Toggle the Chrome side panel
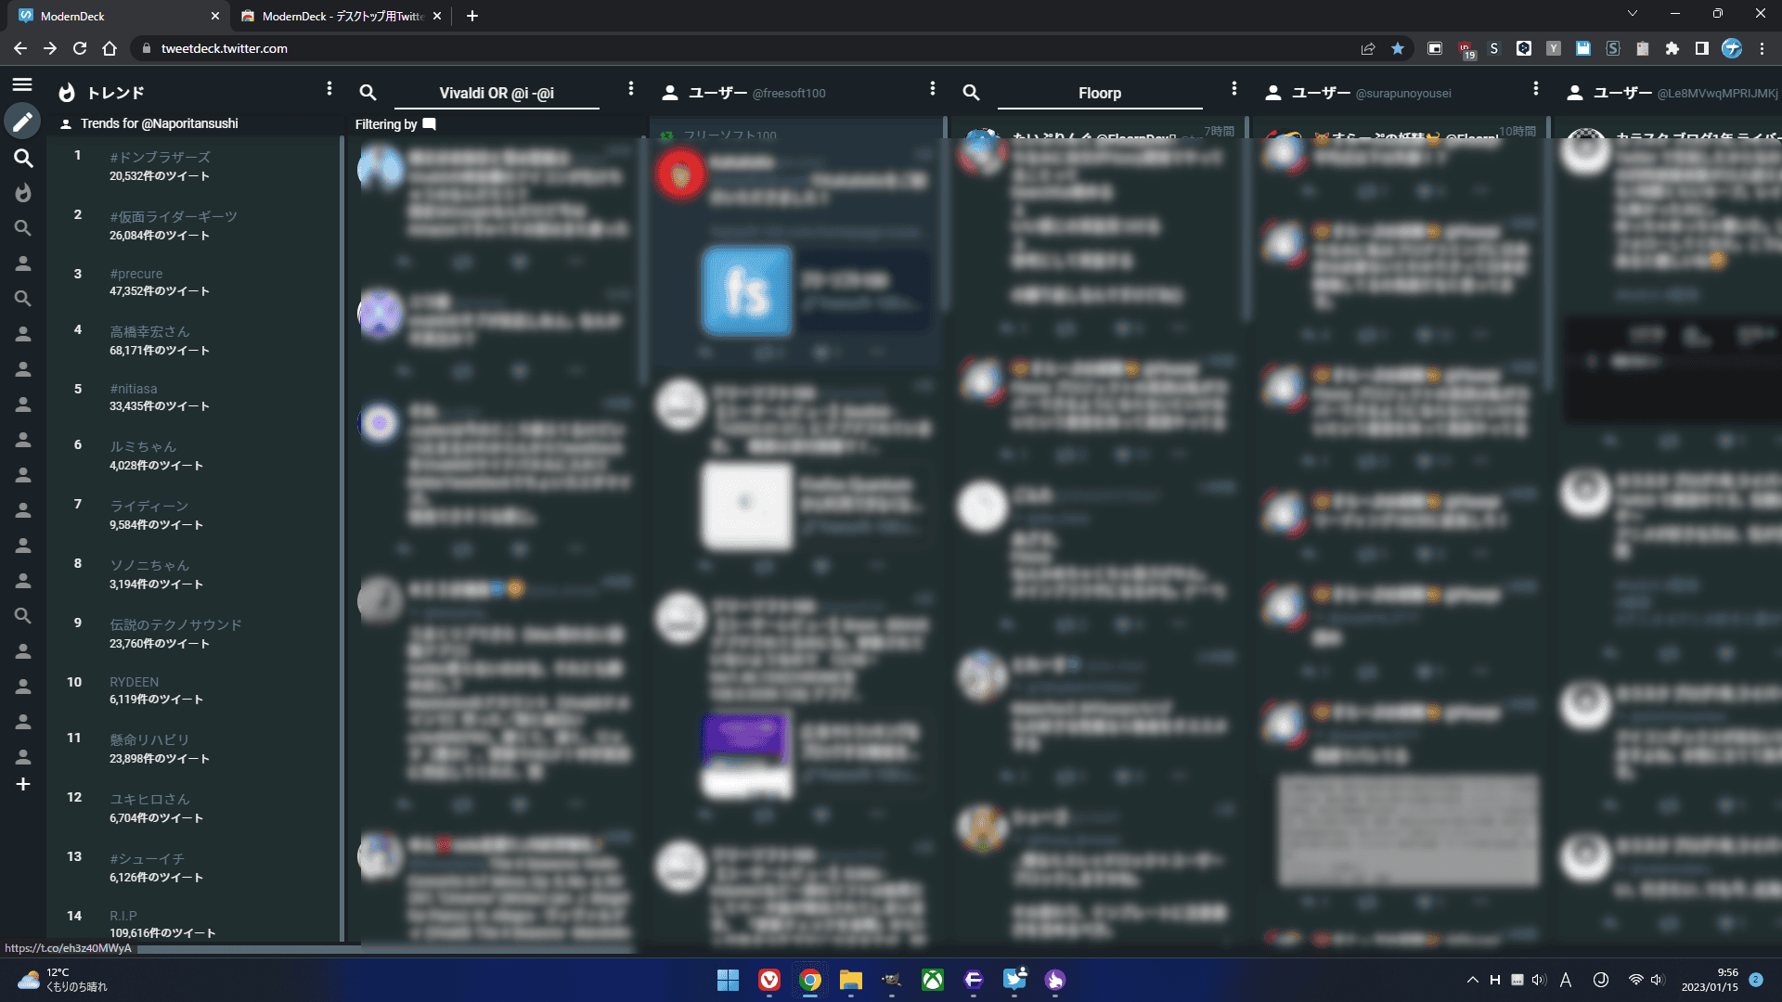Viewport: 1782px width, 1002px height. click(x=1702, y=48)
